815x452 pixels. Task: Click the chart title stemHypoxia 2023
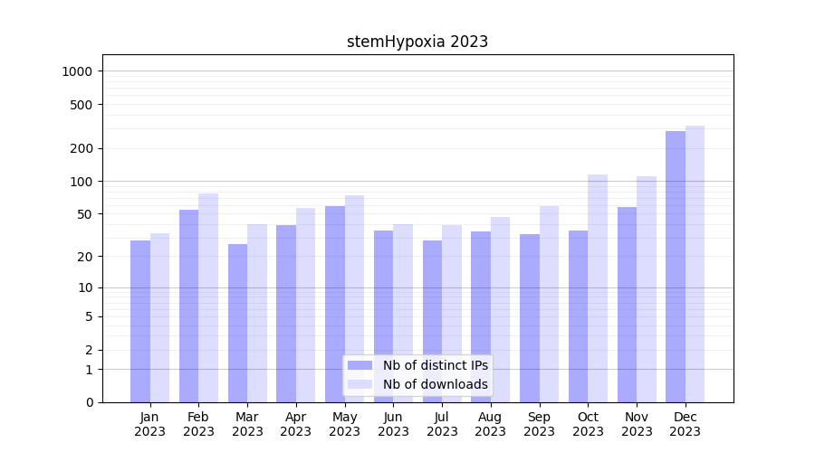coord(417,42)
